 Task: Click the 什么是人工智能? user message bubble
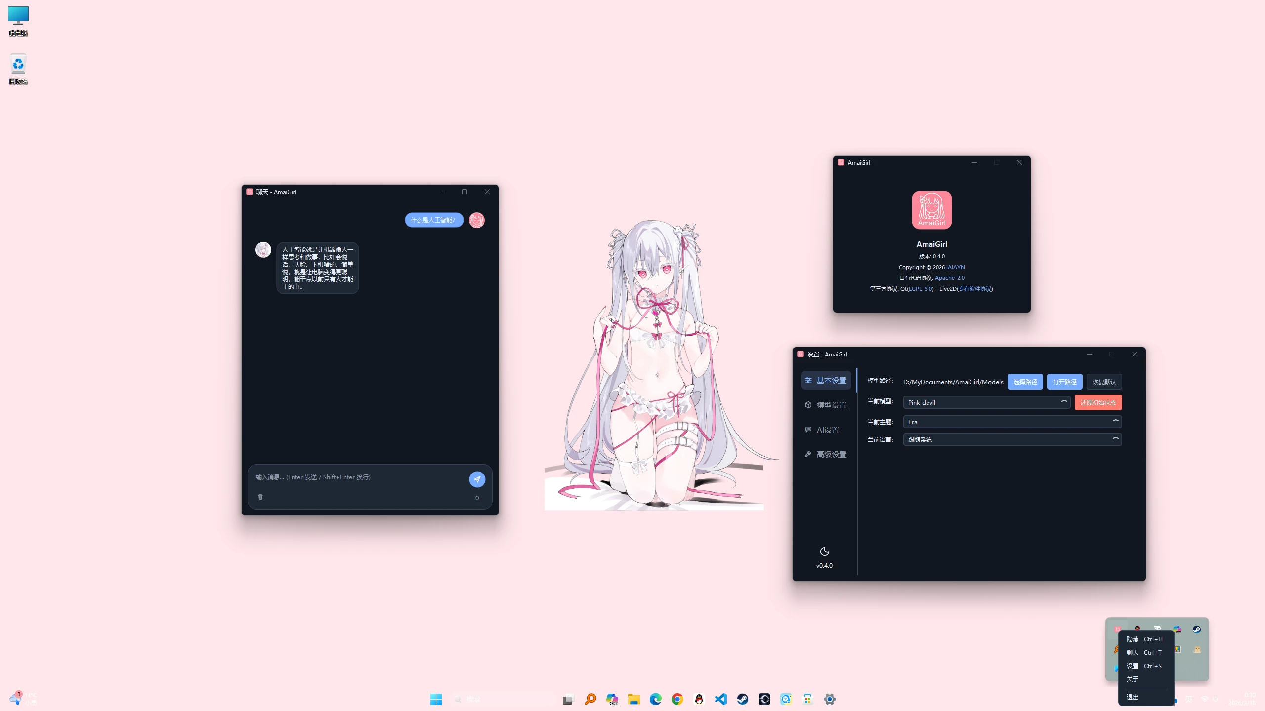pyautogui.click(x=434, y=220)
